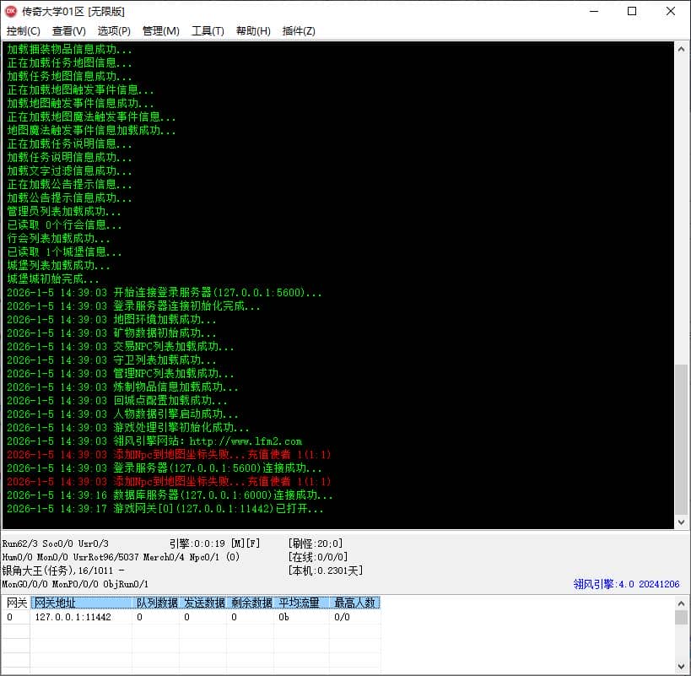The image size is (691, 676).
Task: Sort by 网关地址 column header
Action: pos(82,603)
